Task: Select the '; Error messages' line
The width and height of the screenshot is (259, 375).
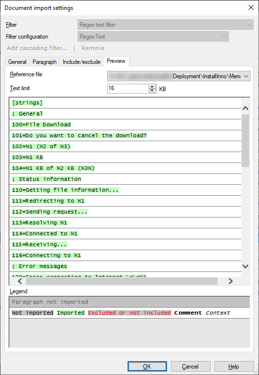Action: coord(126,267)
